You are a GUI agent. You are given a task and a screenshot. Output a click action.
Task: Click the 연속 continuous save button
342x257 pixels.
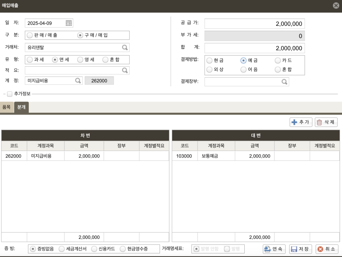tap(274, 249)
